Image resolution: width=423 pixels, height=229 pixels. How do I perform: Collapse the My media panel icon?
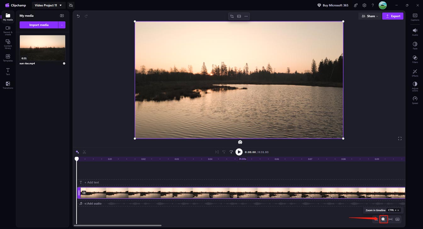62,16
